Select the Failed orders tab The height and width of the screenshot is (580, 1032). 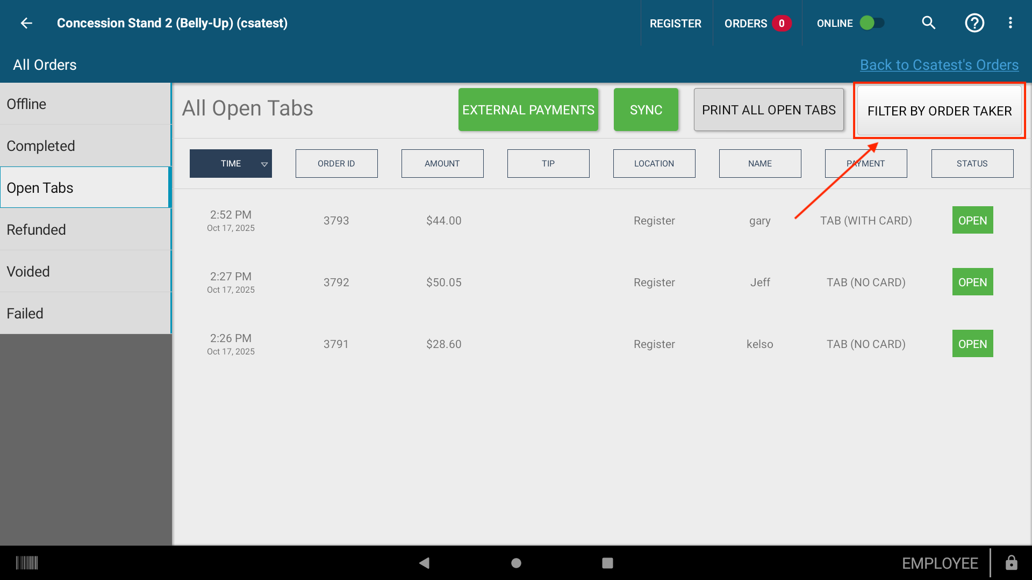(85, 314)
